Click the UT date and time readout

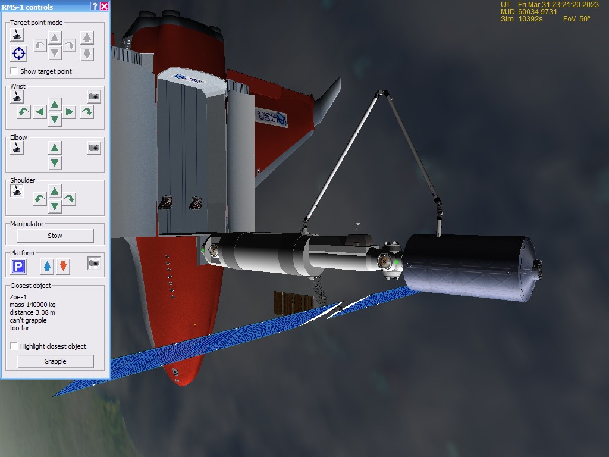click(x=550, y=5)
